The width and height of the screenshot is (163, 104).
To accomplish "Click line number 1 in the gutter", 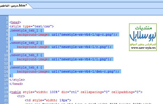I will click(7, 18).
